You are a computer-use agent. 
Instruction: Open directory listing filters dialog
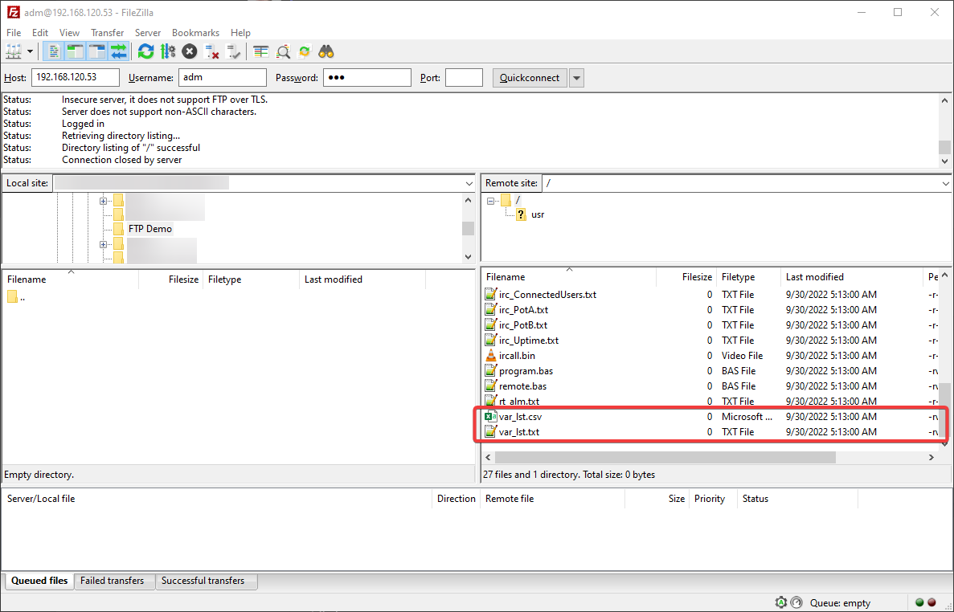[x=261, y=51]
